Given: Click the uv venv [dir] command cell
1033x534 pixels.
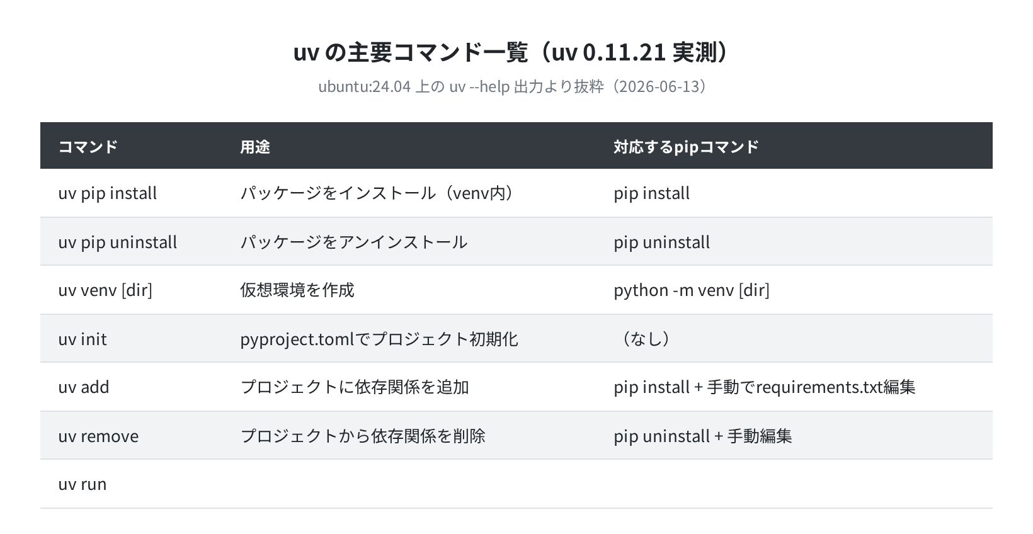Looking at the screenshot, I should (x=105, y=290).
